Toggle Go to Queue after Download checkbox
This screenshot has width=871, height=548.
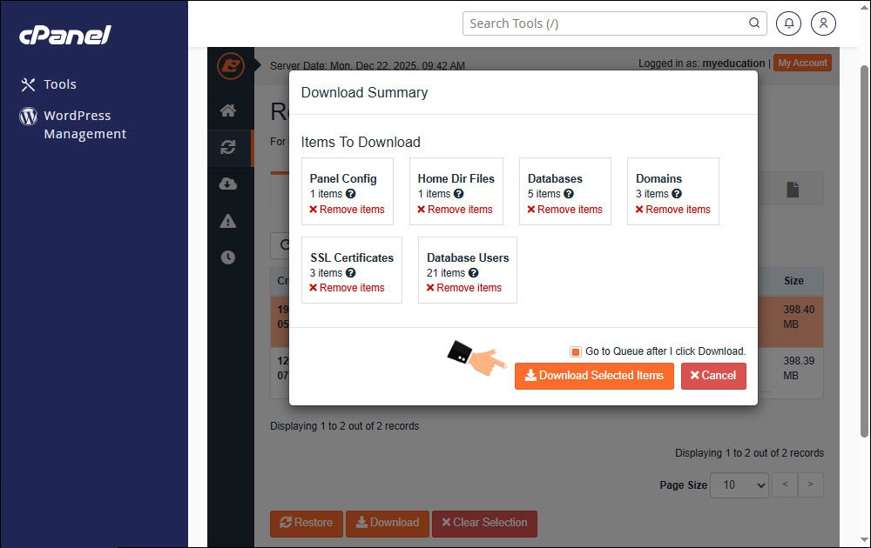pyautogui.click(x=576, y=351)
